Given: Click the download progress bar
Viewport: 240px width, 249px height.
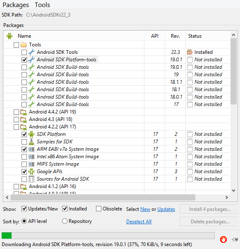Looking at the screenshot, I should pyautogui.click(x=108, y=235).
